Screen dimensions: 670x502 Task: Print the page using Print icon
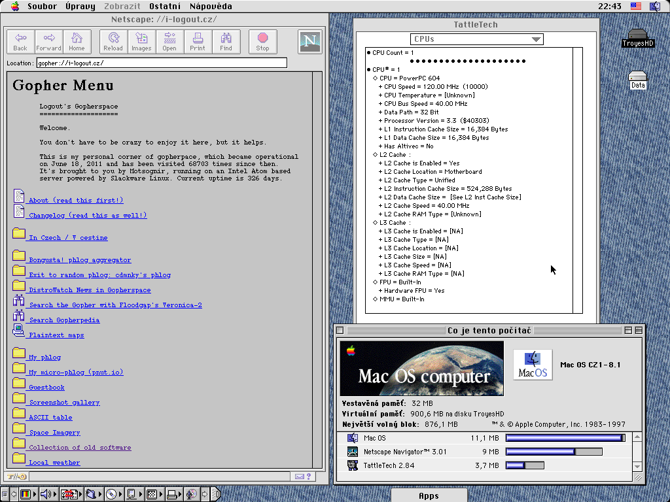[198, 42]
